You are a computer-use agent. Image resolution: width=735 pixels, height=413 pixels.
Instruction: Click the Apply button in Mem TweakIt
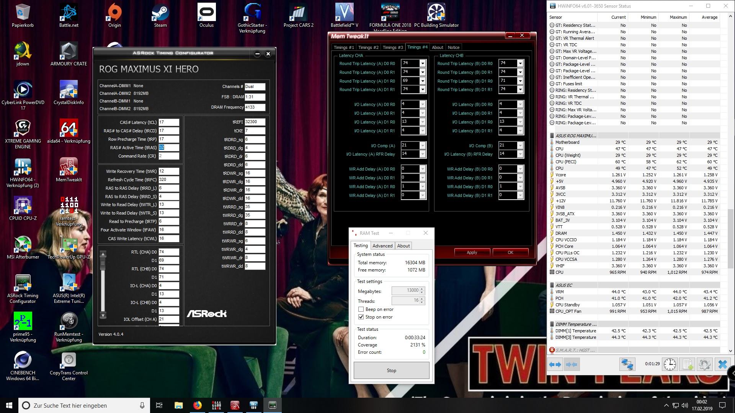[472, 252]
